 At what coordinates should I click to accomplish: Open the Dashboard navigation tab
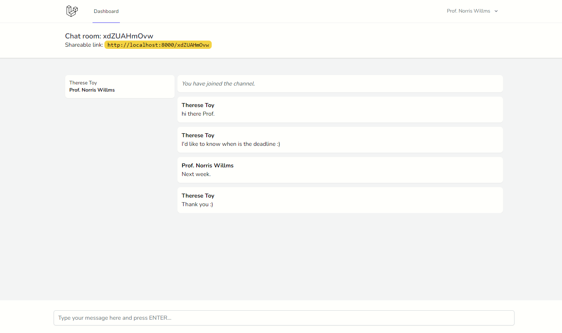pos(106,11)
